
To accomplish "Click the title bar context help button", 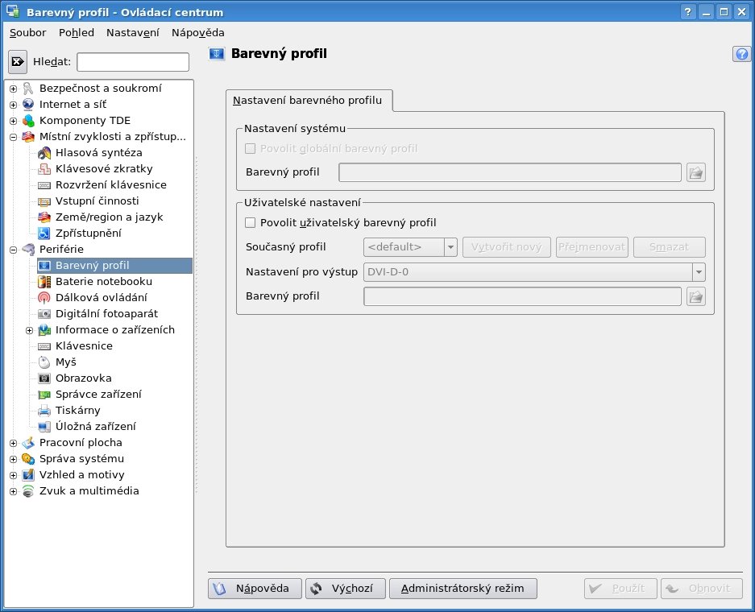I will click(688, 11).
